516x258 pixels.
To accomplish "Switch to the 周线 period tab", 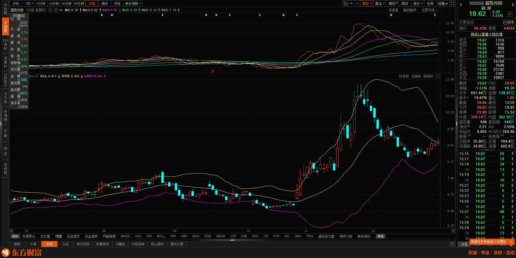I will [105, 3].
